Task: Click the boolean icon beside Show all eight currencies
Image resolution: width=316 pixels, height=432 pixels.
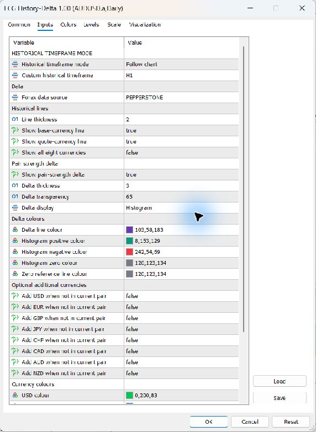Action: [15, 152]
